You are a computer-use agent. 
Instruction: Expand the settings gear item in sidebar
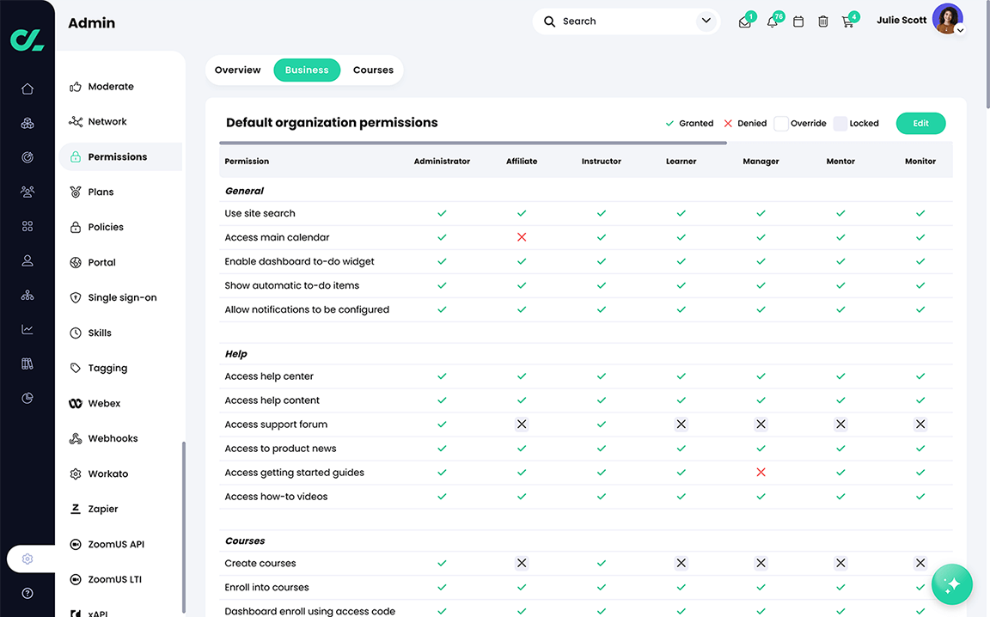tap(28, 558)
